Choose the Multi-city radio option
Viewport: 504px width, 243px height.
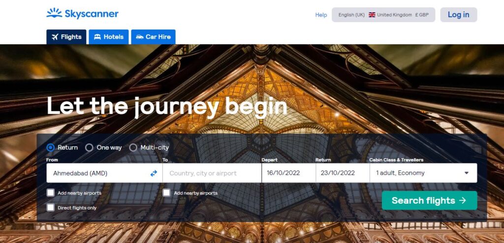click(133, 147)
